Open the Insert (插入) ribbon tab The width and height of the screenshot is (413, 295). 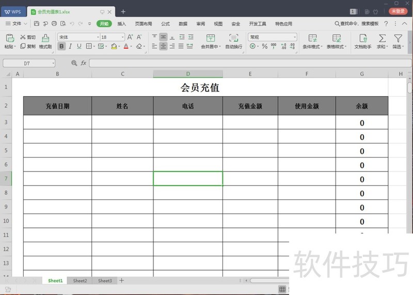[x=121, y=24]
